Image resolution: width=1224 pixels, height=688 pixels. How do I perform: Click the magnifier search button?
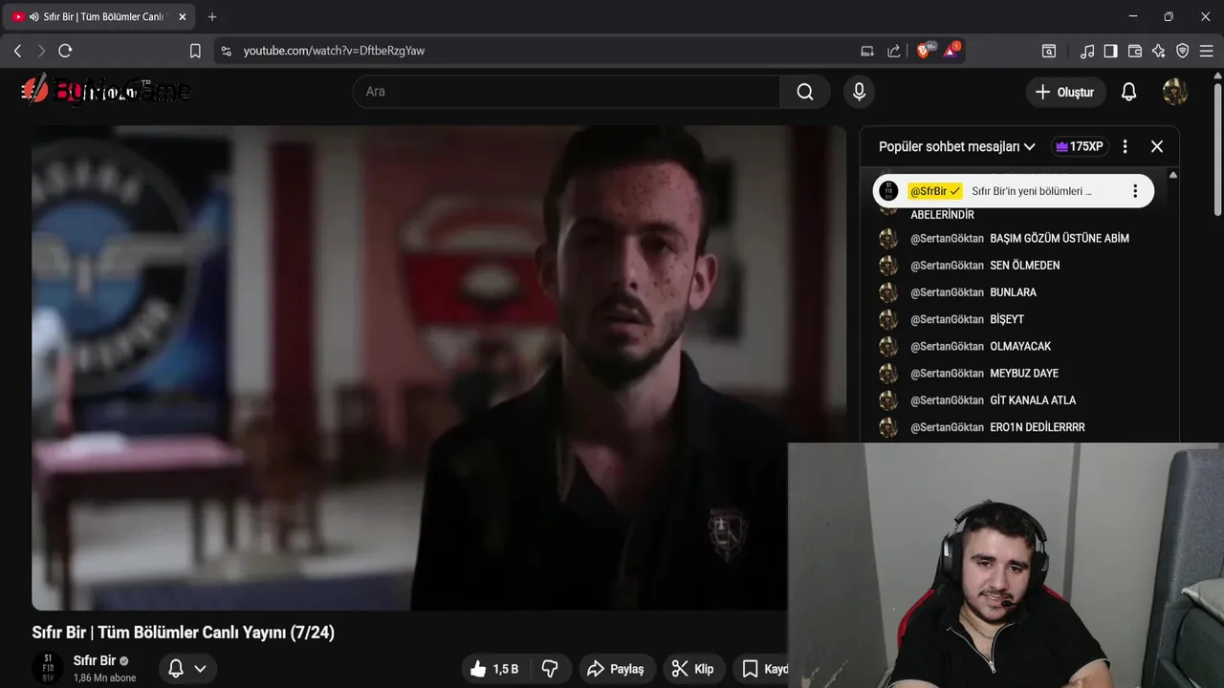tap(805, 92)
